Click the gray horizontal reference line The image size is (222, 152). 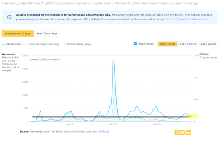(92, 117)
